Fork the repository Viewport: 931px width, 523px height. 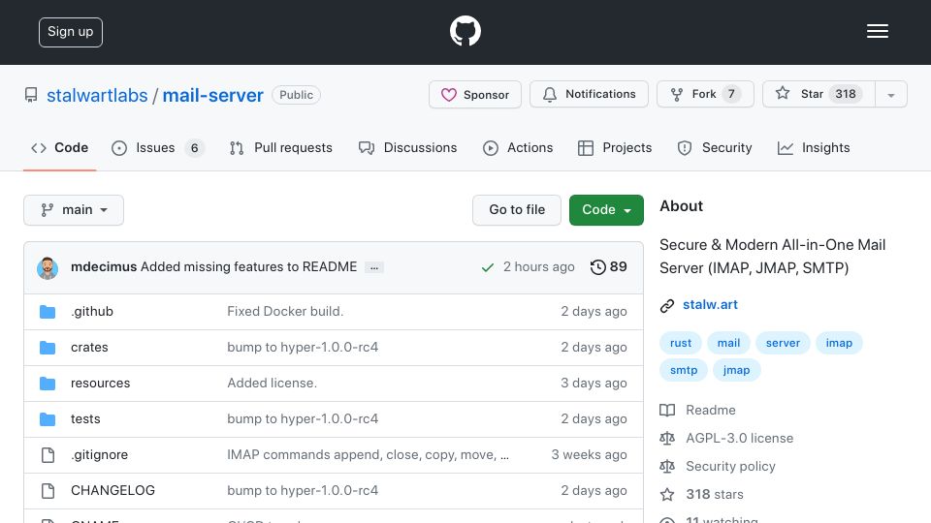tap(705, 94)
